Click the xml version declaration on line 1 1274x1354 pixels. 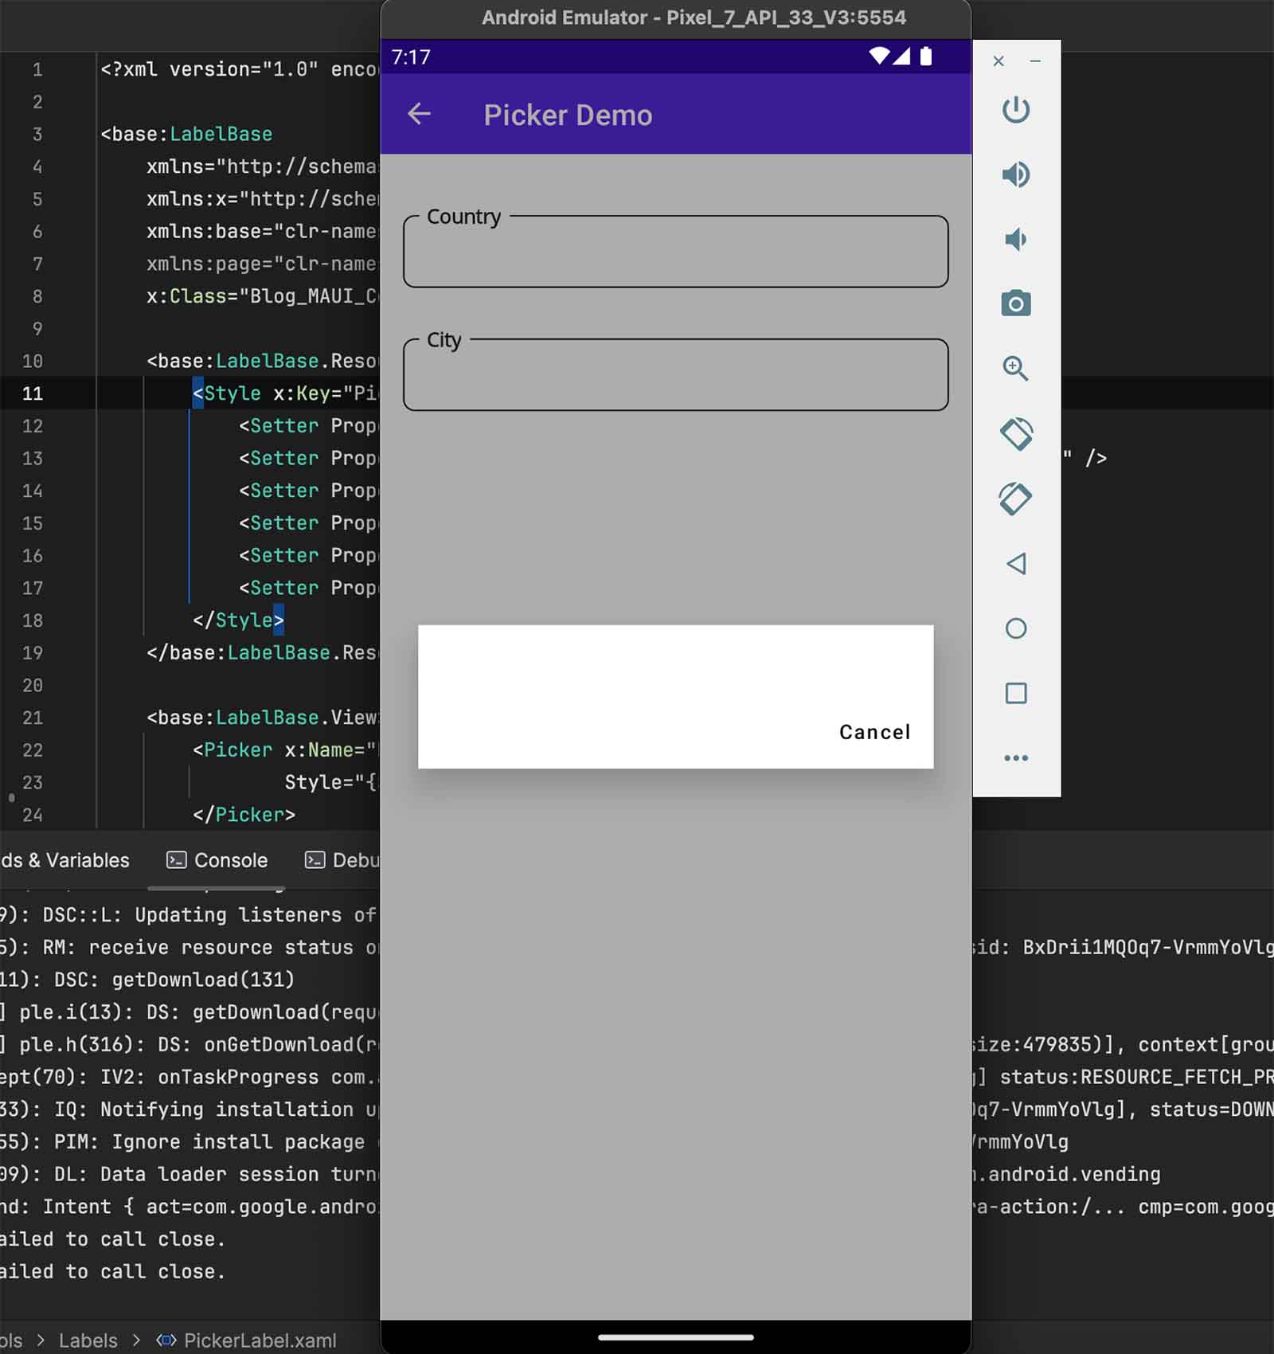point(240,69)
